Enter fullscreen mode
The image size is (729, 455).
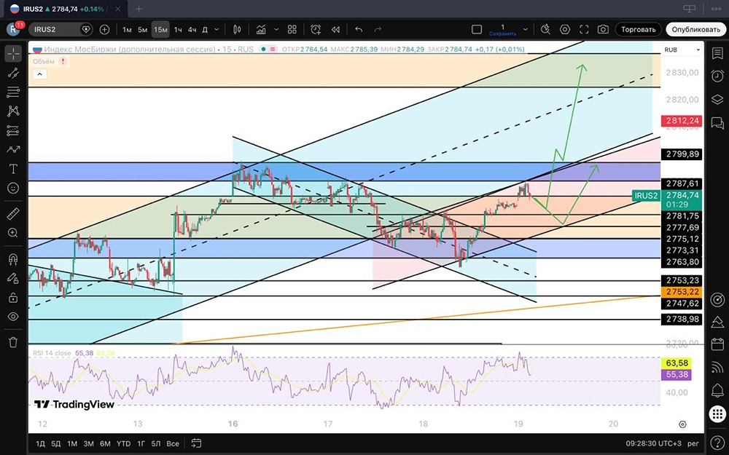(x=584, y=29)
